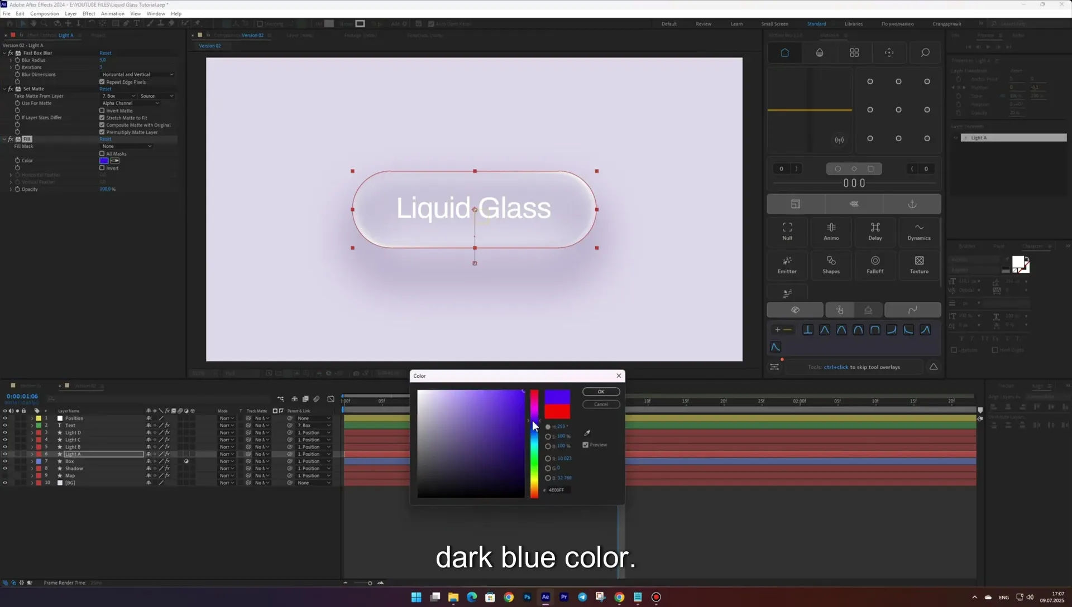Uncheck Repeat Edge Pixels
Screen dimensions: 1072x607
coord(102,82)
